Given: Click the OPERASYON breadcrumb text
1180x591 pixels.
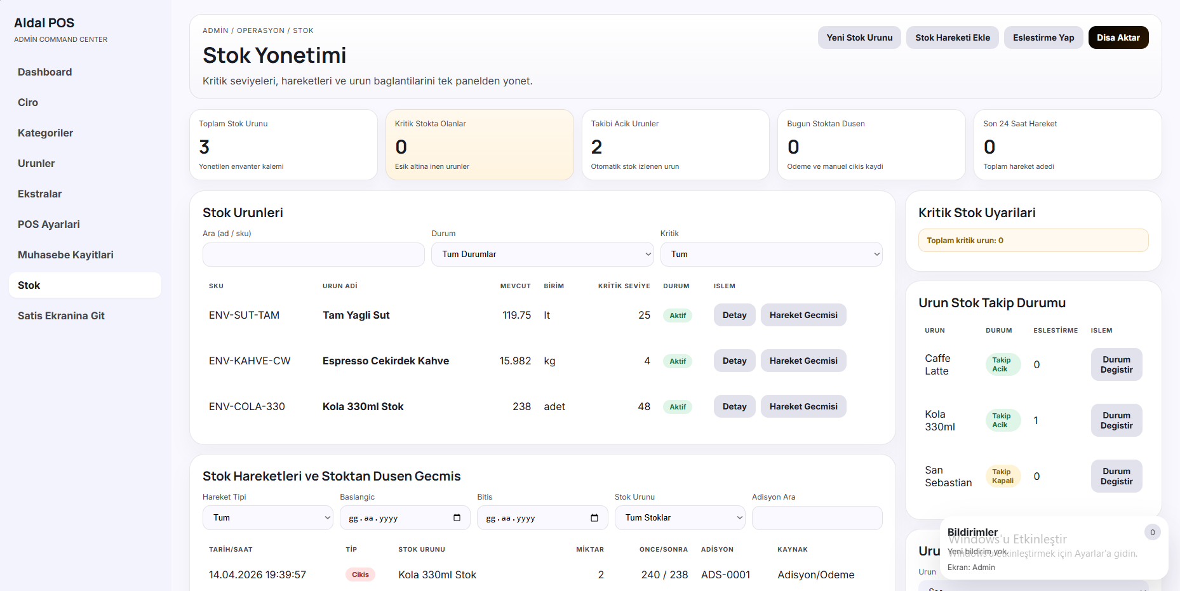Looking at the screenshot, I should pos(261,30).
